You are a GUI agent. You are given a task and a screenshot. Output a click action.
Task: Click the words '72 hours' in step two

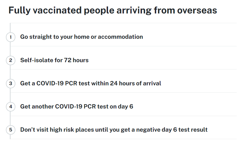tap(76, 60)
